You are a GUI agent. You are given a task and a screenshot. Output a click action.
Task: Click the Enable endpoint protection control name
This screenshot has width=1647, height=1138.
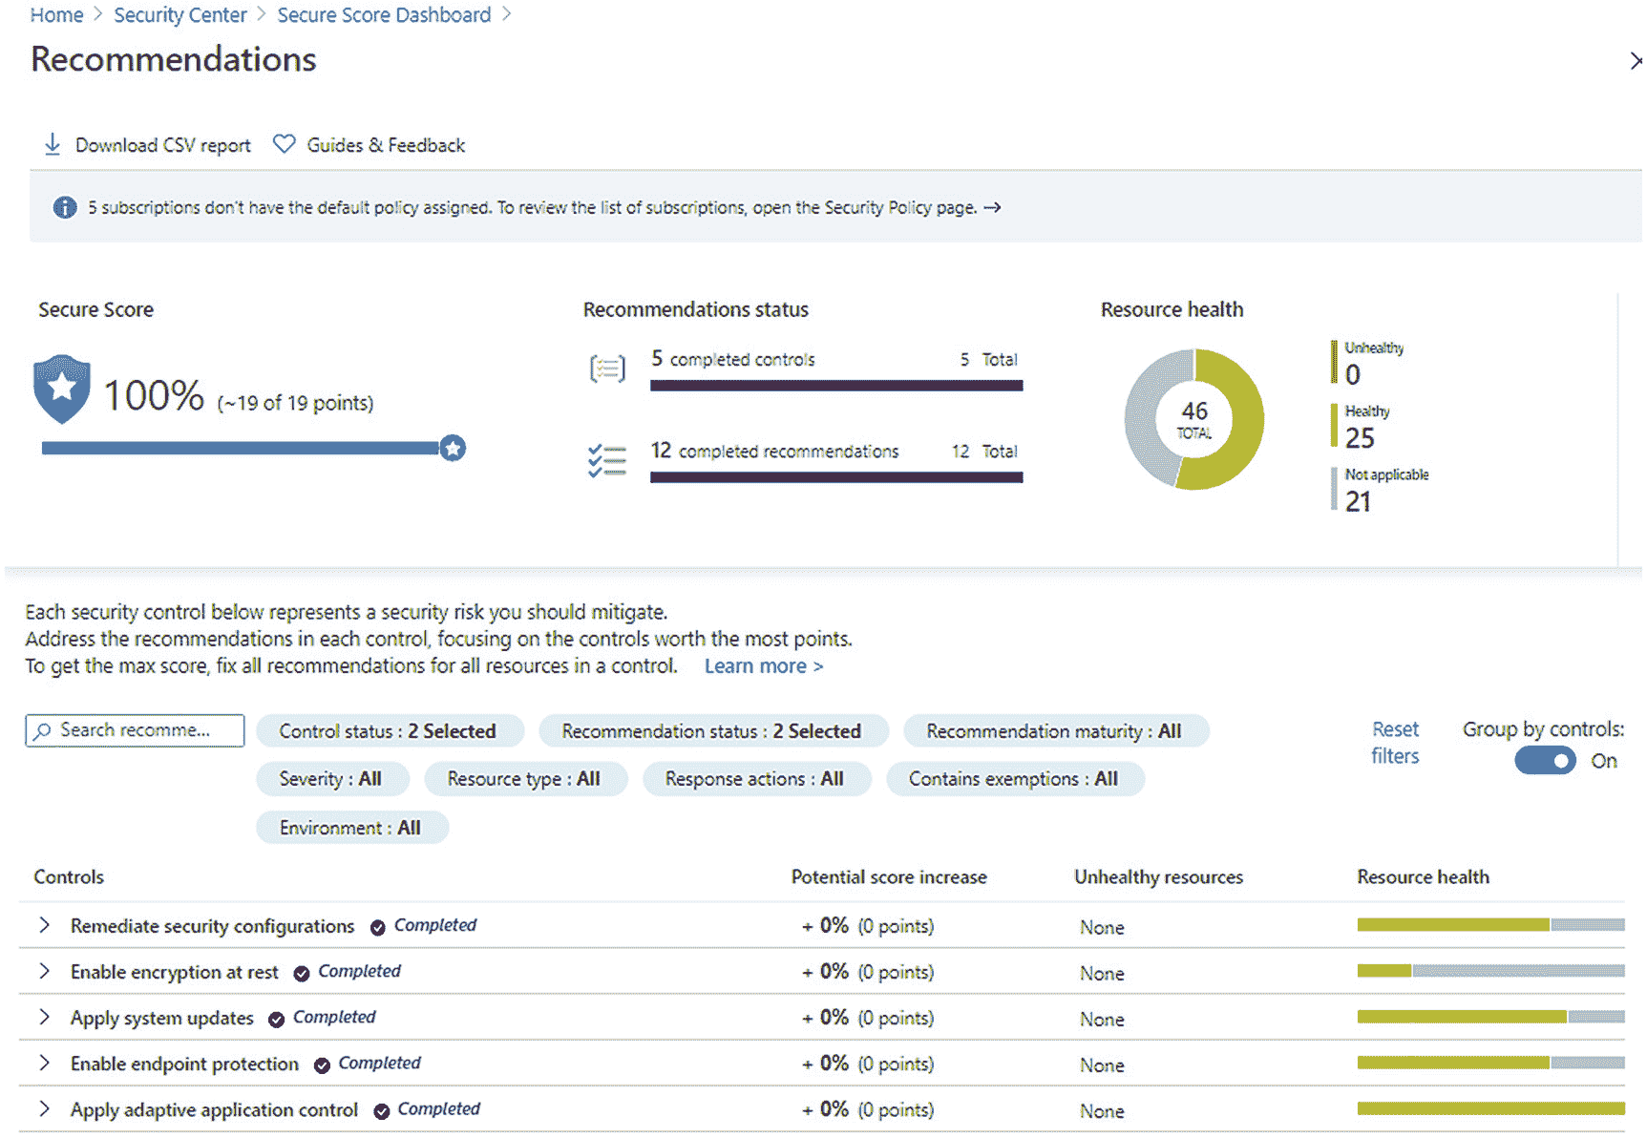coord(184,1064)
